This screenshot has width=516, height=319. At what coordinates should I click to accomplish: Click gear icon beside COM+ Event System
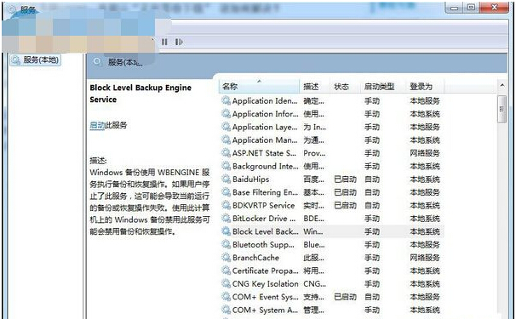click(x=226, y=297)
